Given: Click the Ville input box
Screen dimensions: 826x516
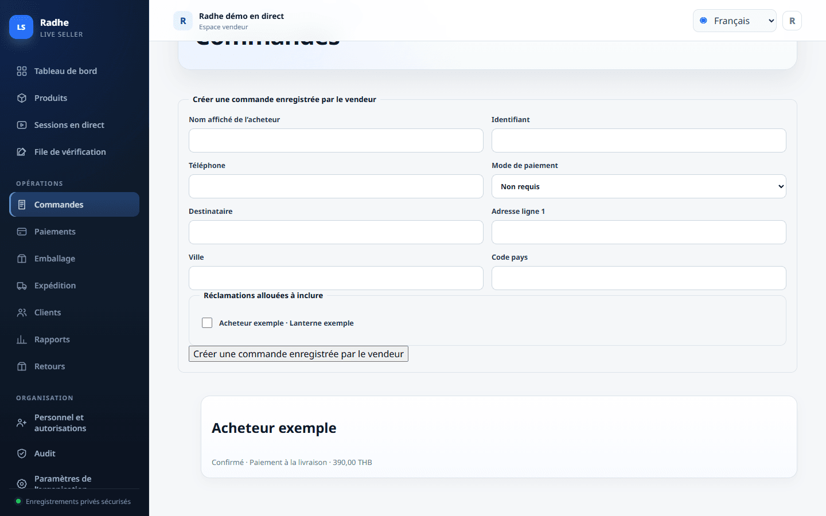Looking at the screenshot, I should [336, 278].
